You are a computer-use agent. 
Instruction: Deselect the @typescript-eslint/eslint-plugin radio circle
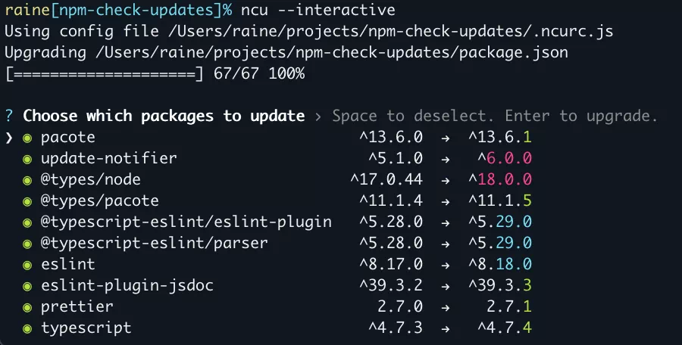click(27, 222)
